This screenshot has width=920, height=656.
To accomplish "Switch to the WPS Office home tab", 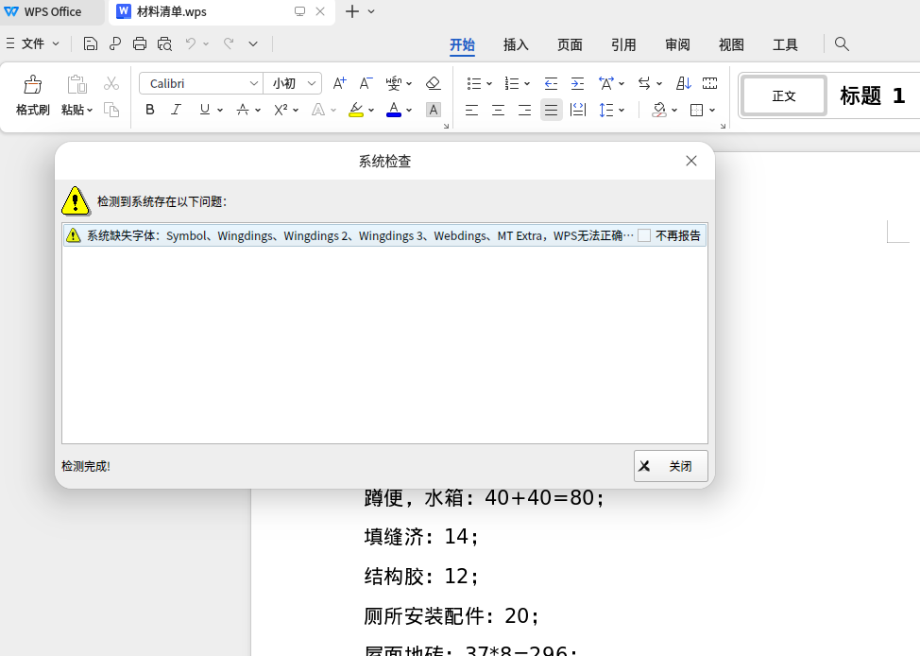I will 52,11.
